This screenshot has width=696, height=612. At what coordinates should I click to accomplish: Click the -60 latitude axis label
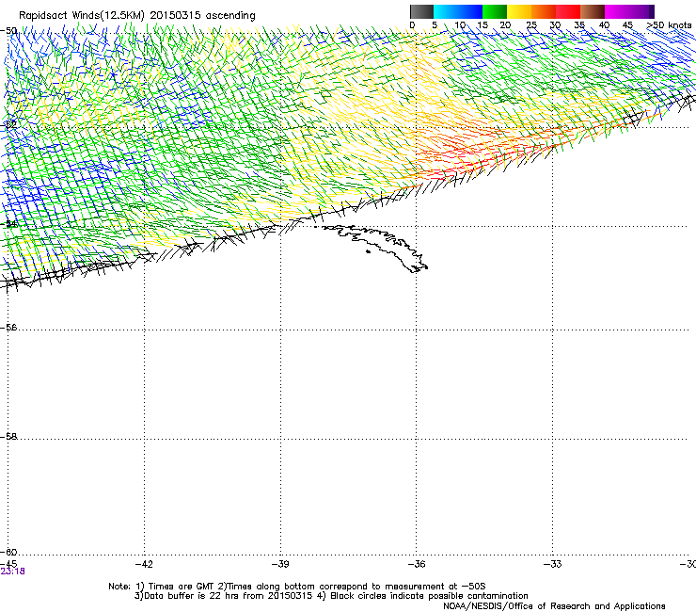8,553
